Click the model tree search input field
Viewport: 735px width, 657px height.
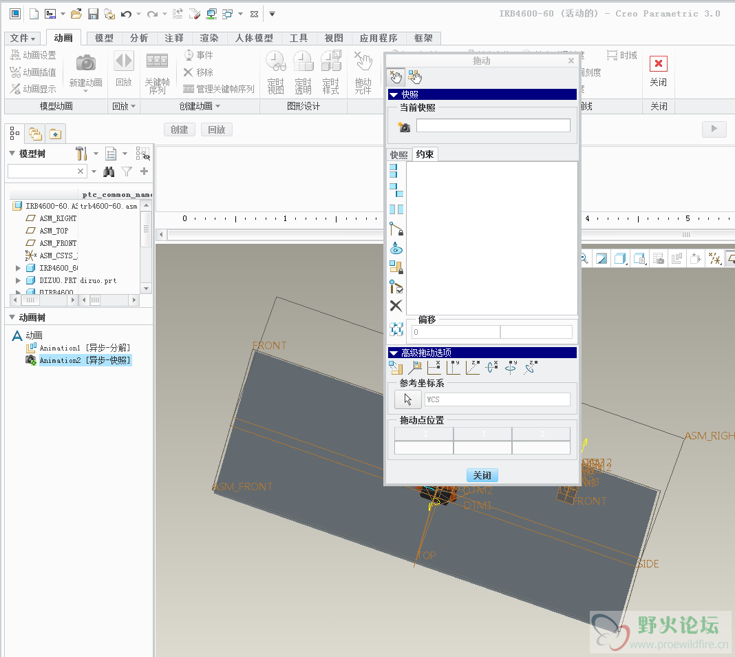[x=42, y=171]
